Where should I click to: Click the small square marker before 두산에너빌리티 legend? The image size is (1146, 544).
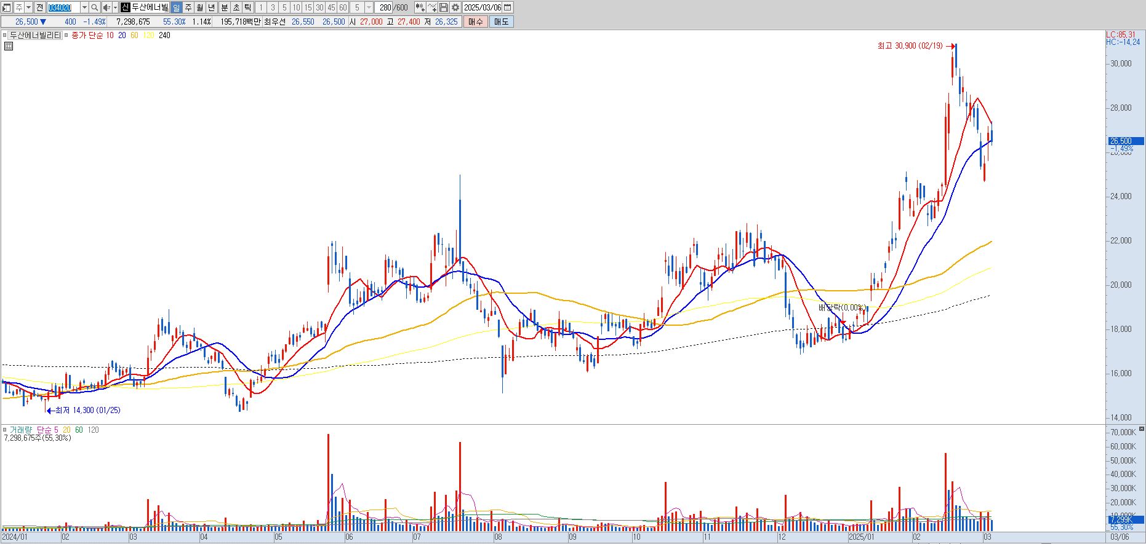coord(4,36)
